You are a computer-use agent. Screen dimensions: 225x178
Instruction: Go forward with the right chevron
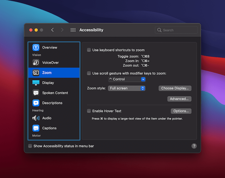pos(62,30)
